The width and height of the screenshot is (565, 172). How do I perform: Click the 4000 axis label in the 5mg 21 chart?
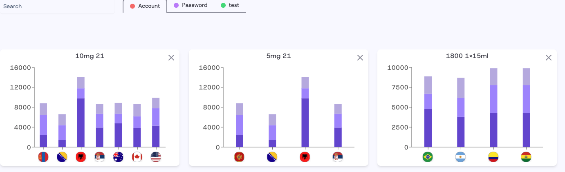pyautogui.click(x=211, y=127)
